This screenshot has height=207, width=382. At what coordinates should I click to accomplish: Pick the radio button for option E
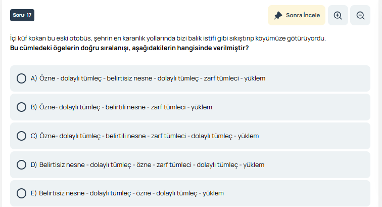(x=22, y=193)
